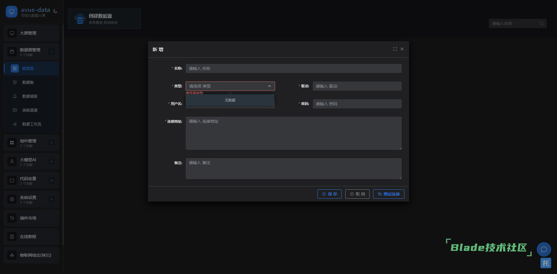Open the chat bubble floating icon
Screen dimensions: 557x274
[x=544, y=249]
